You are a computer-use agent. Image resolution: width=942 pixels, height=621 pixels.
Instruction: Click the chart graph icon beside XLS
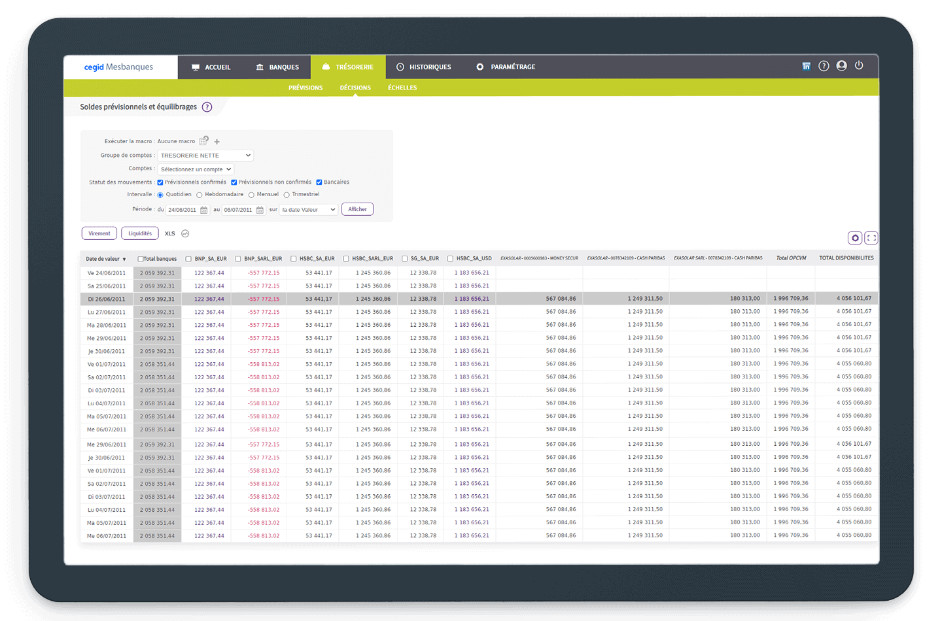(x=185, y=233)
